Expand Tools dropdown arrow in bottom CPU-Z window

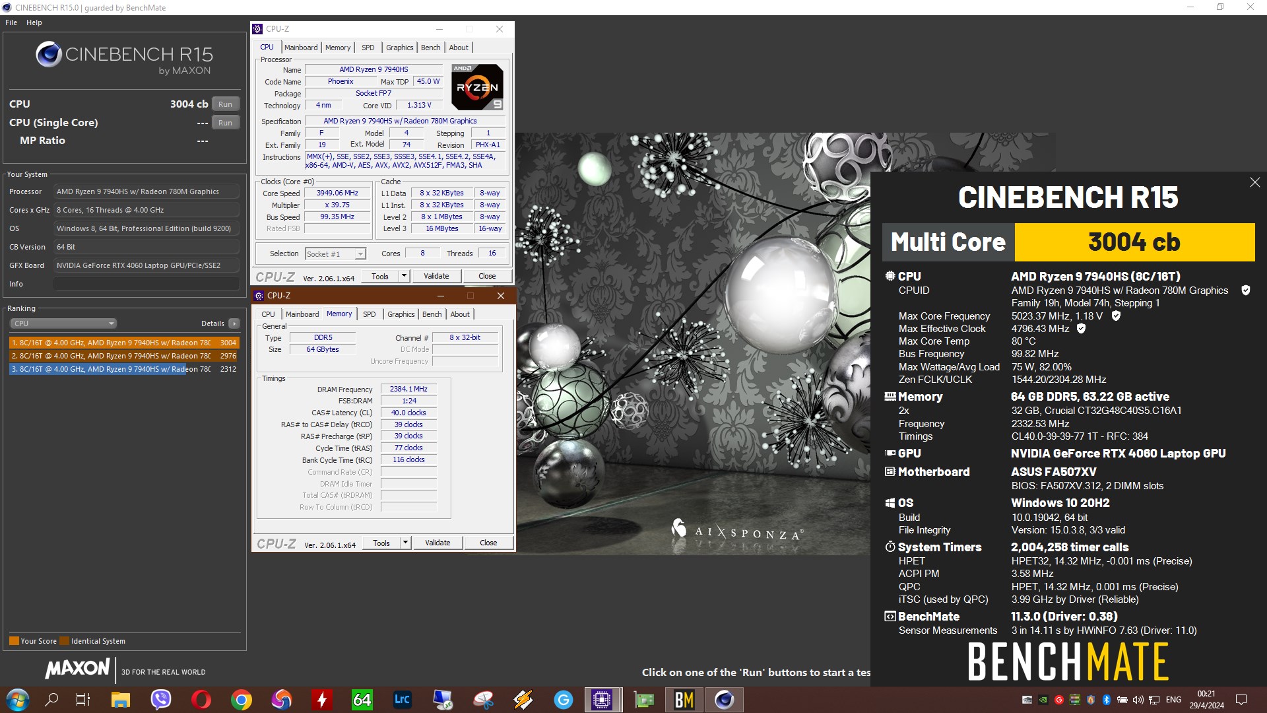405,543
